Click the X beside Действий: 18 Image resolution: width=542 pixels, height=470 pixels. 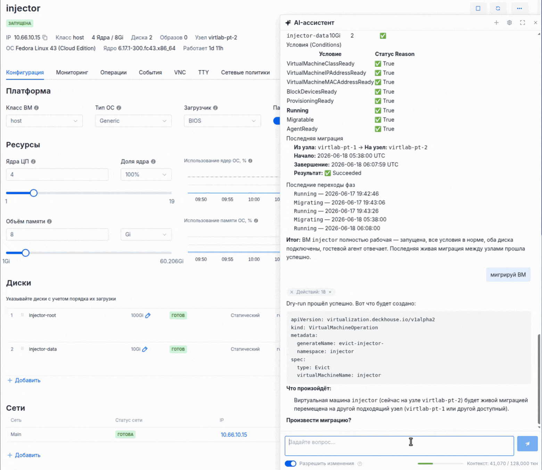292,292
